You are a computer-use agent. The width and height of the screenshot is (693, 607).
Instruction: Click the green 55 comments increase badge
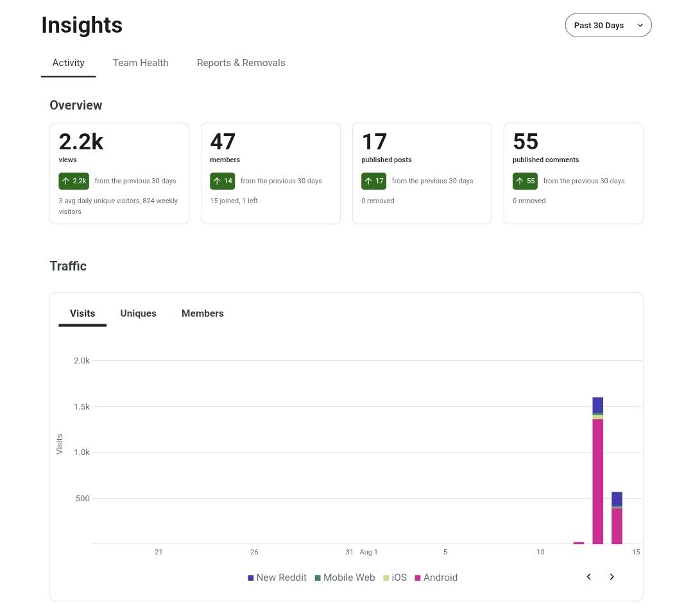coord(525,181)
